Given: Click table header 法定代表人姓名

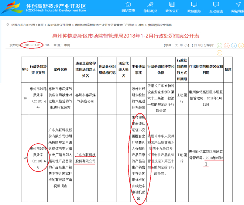Looking at the screenshot, I should 124,69.
